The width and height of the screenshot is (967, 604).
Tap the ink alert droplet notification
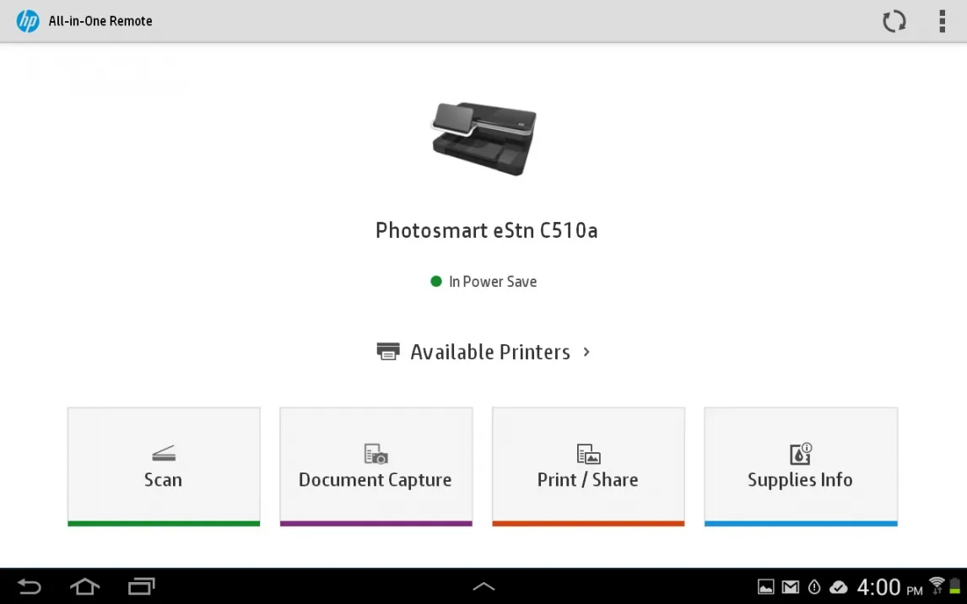pos(814,587)
